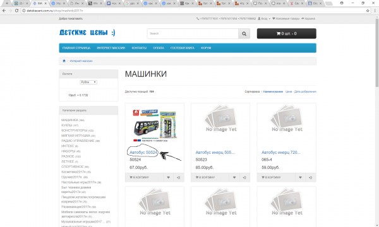
Task: Click inside the Search input field
Action: click(193, 34)
